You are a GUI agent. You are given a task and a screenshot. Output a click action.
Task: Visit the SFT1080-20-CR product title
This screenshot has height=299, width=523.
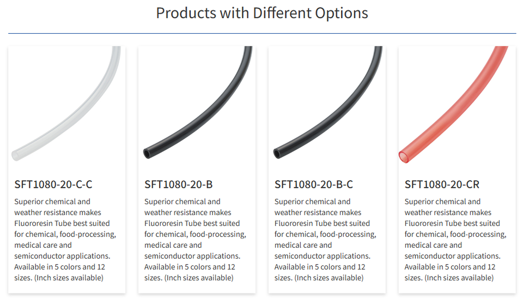[442, 184]
